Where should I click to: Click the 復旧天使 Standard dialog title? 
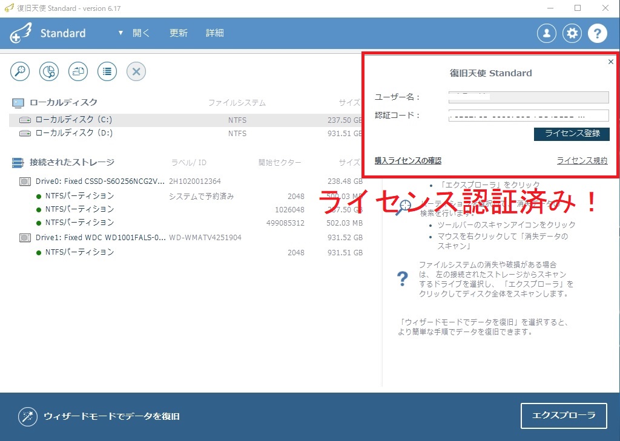(x=490, y=73)
